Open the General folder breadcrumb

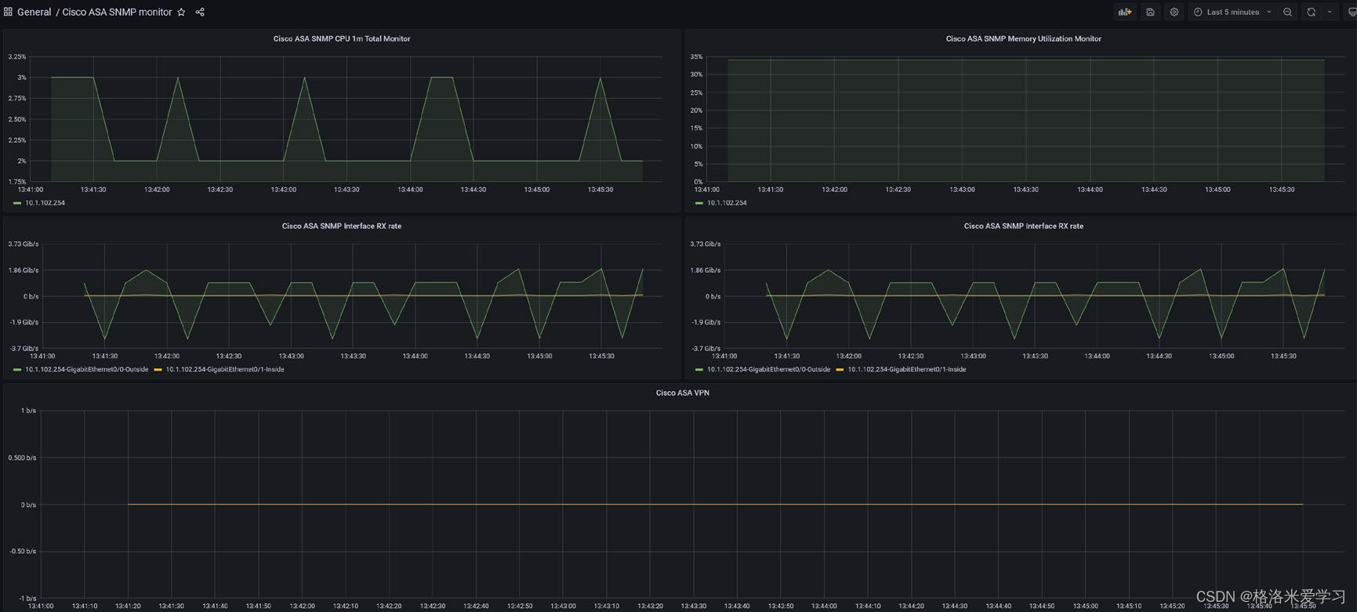34,12
